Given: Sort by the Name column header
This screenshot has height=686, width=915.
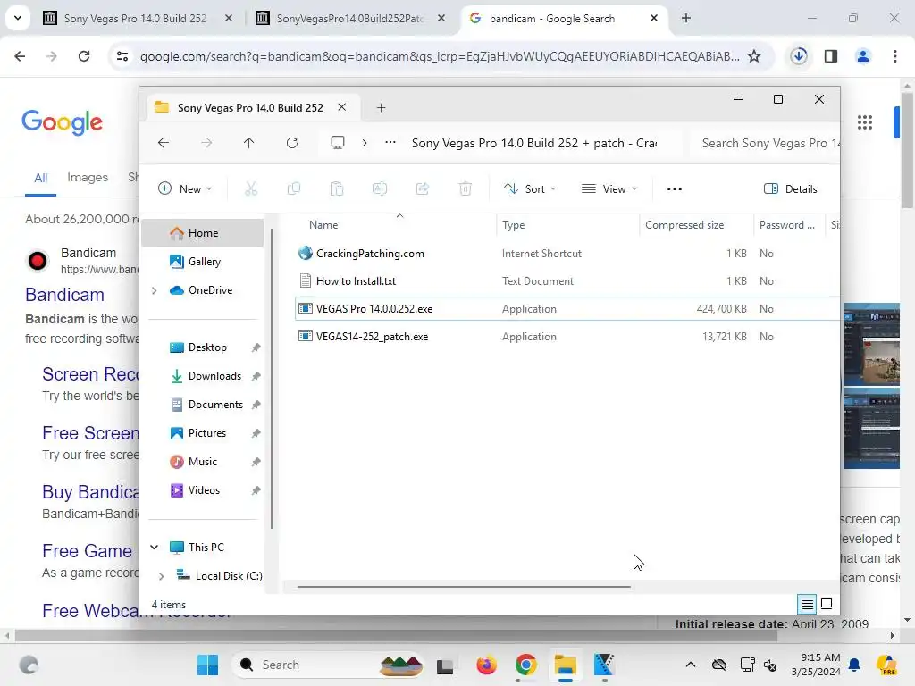Looking at the screenshot, I should (323, 224).
